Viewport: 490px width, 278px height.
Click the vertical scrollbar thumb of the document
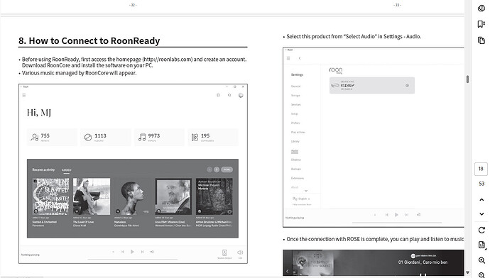(467, 79)
